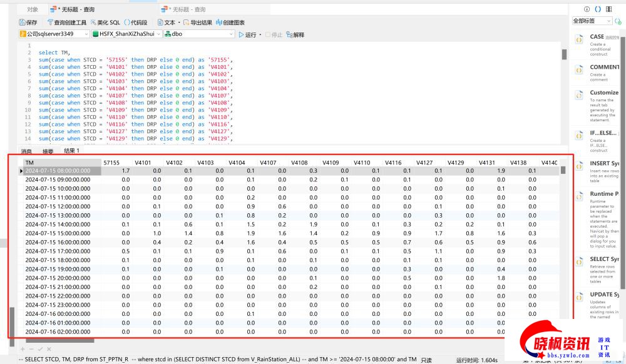Click the CASE snippet title

click(x=597, y=37)
